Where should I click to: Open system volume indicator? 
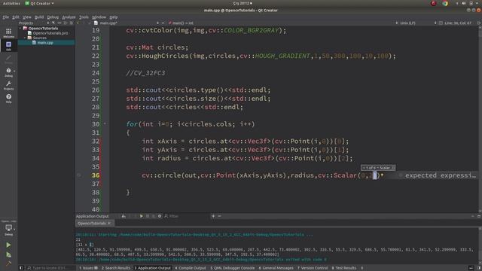464,3
